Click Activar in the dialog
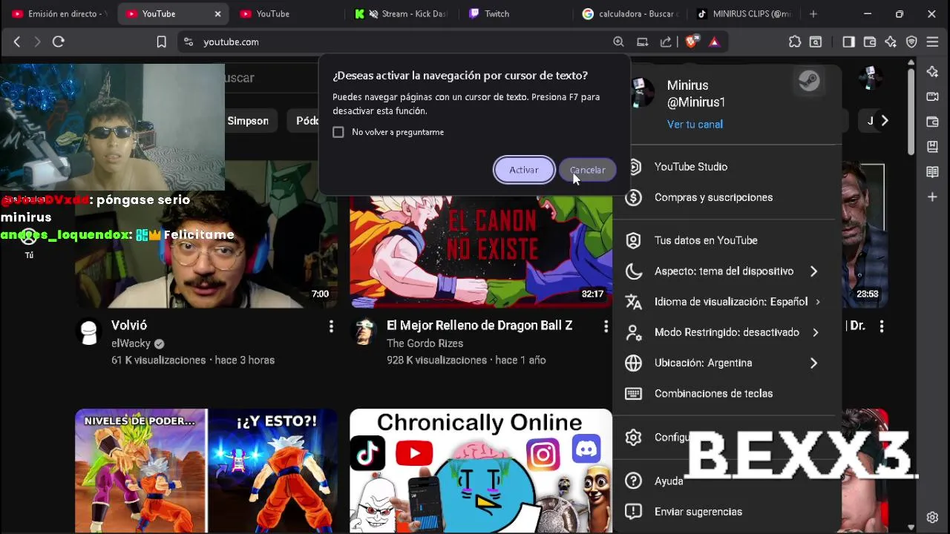This screenshot has height=534, width=950. pyautogui.click(x=524, y=170)
